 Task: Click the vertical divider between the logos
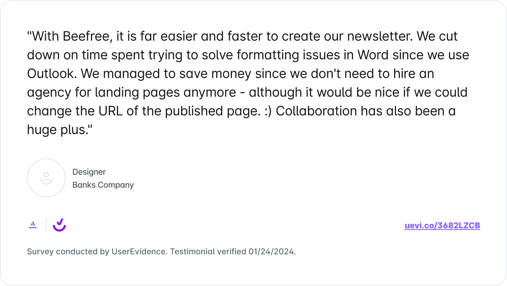click(x=46, y=225)
